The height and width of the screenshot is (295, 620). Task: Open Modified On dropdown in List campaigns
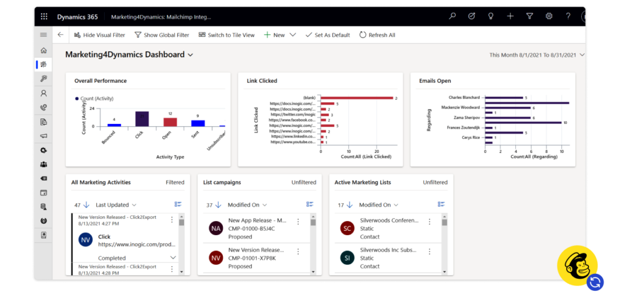248,204
